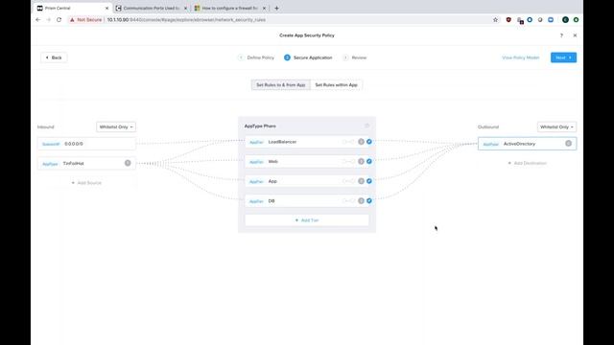614x345 pixels.
Task: Click Add Tier button
Action: [307, 220]
